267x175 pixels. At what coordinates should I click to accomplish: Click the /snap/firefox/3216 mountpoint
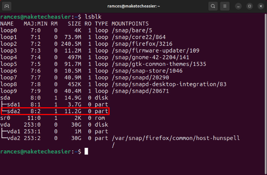[142, 44]
